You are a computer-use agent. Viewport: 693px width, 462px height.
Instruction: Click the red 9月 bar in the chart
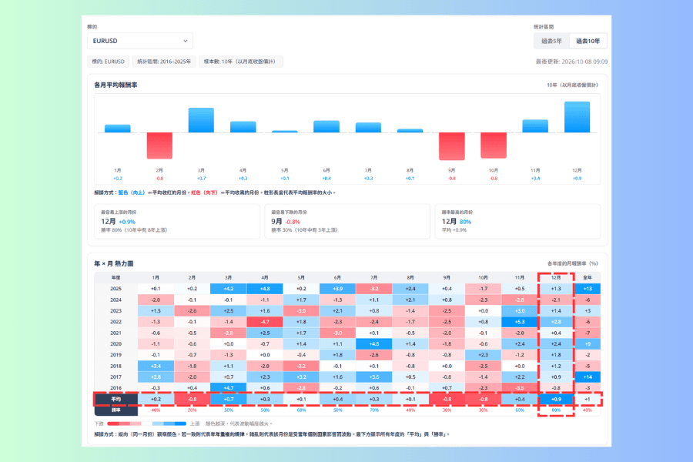coord(452,146)
